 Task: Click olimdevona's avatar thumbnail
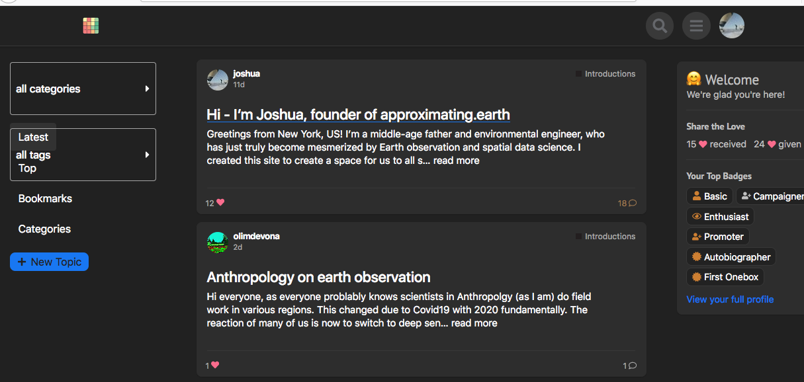(218, 242)
